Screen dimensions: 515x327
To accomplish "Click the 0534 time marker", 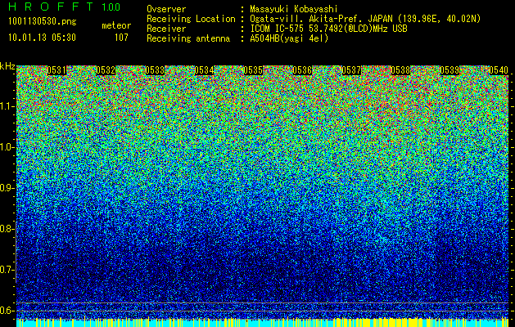I will tap(205, 70).
